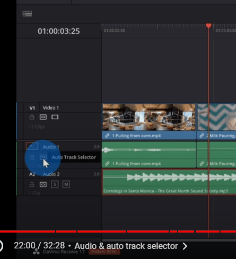Select the Milk Pouring video clip thumbnail
Viewport: 236px width, 259px height.
(x=217, y=117)
